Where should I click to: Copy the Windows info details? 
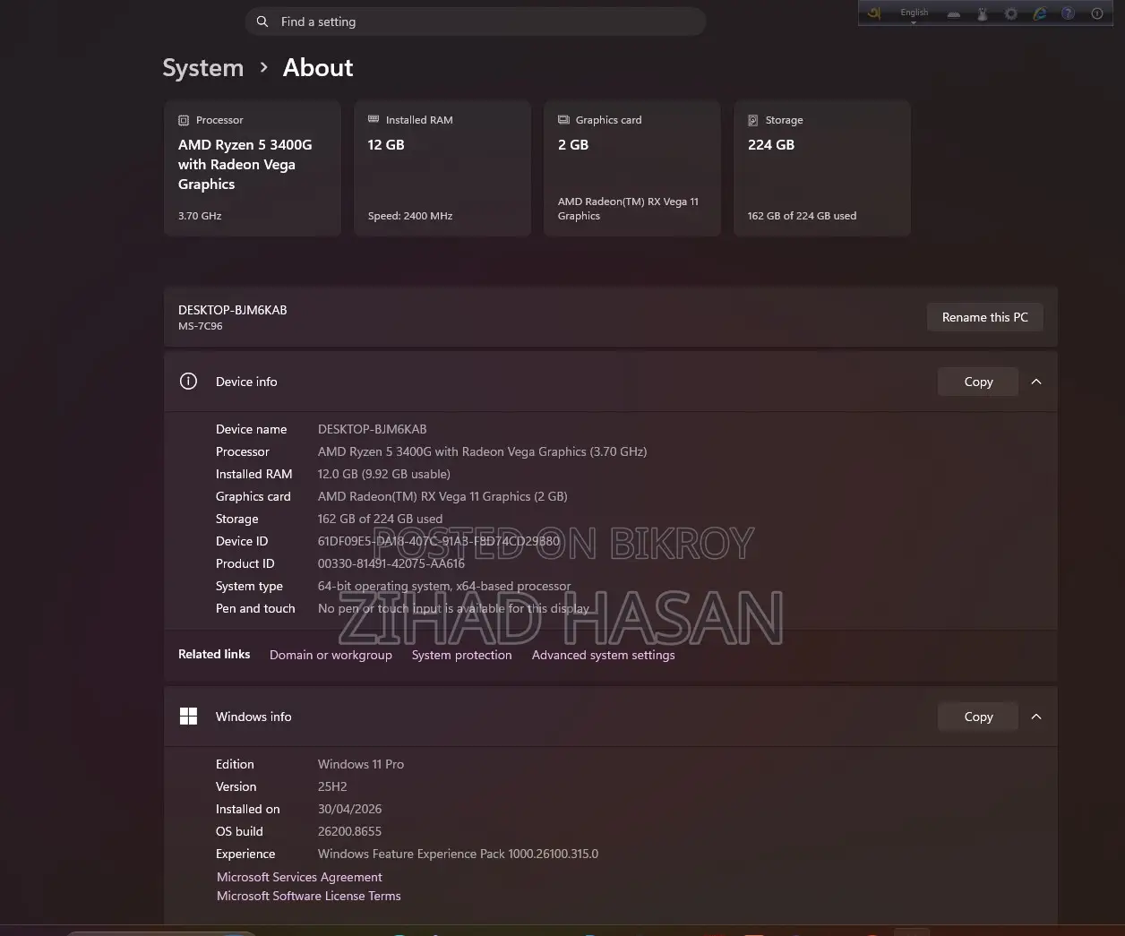[978, 717]
